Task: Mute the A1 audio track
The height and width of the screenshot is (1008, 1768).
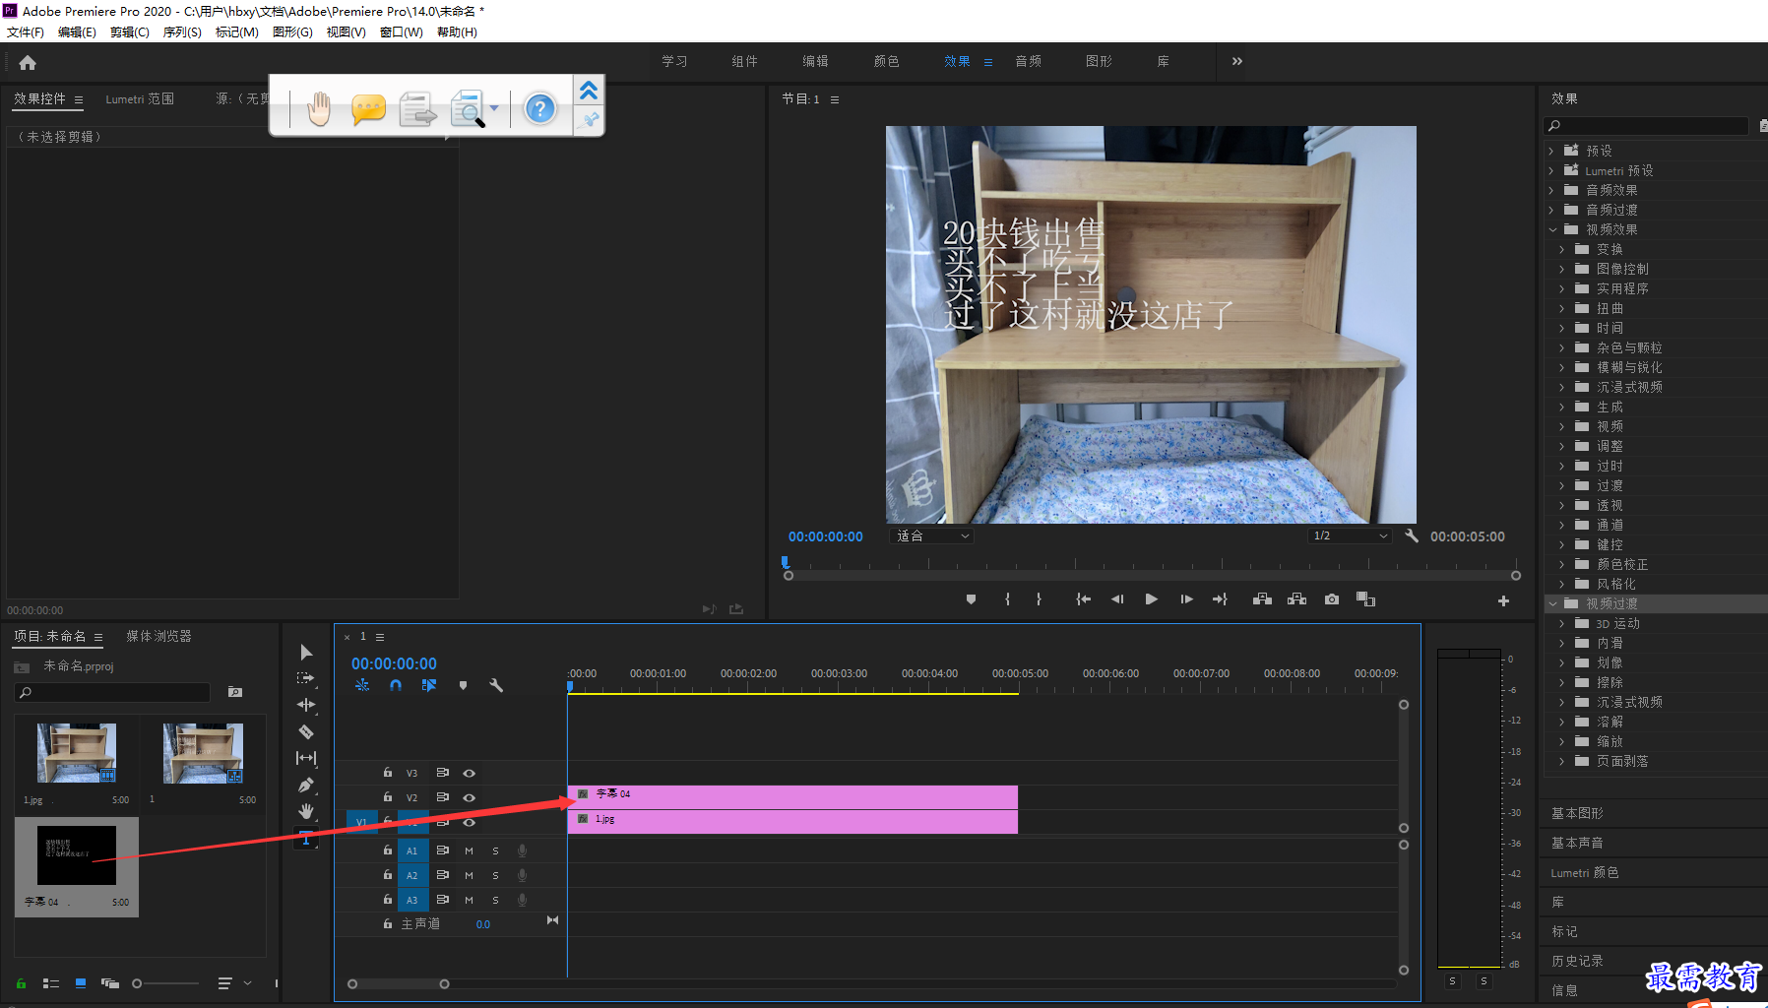Action: point(469,850)
